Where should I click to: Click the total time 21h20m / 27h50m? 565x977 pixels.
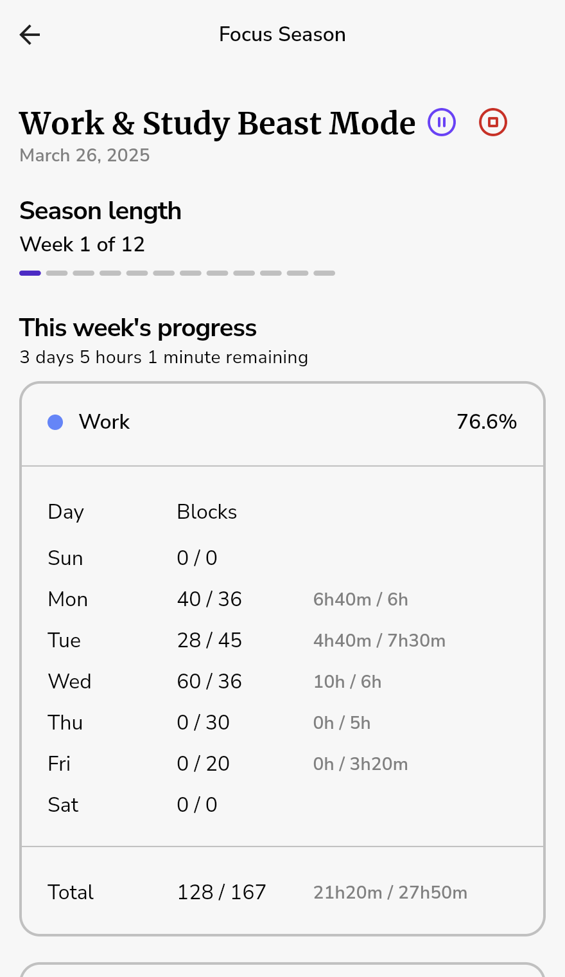coord(390,892)
